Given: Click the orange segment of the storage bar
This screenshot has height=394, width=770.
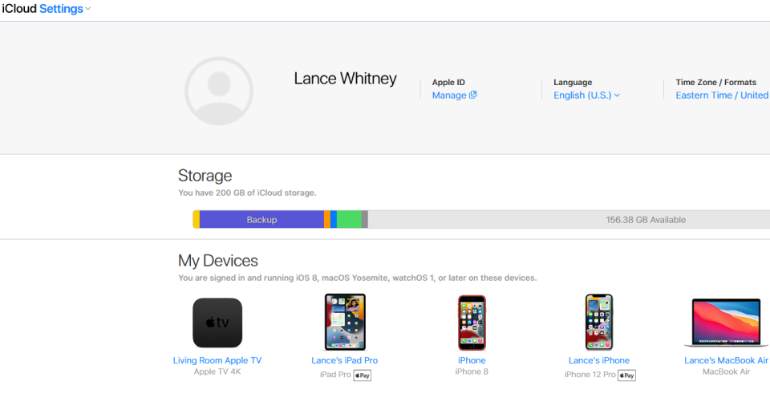Looking at the screenshot, I should pyautogui.click(x=327, y=220).
